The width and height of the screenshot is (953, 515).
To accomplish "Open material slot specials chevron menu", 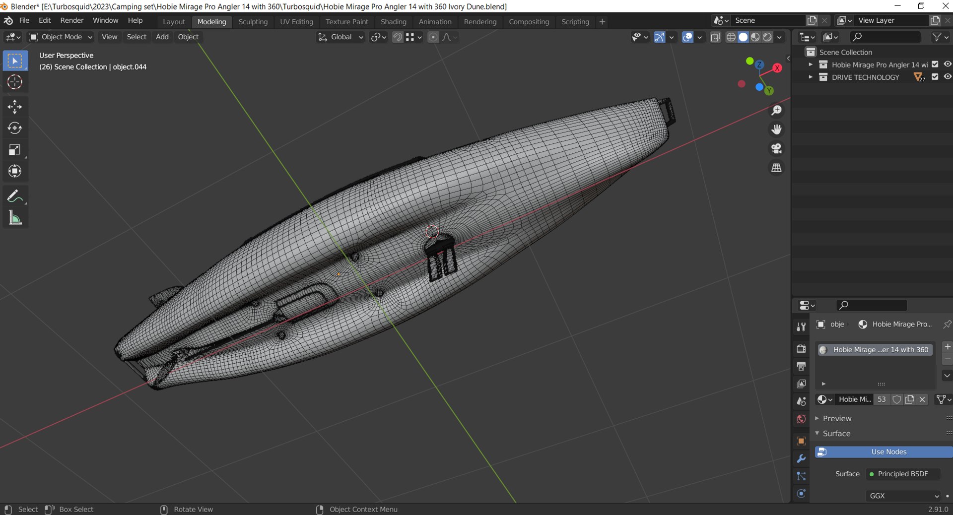I will click(947, 376).
